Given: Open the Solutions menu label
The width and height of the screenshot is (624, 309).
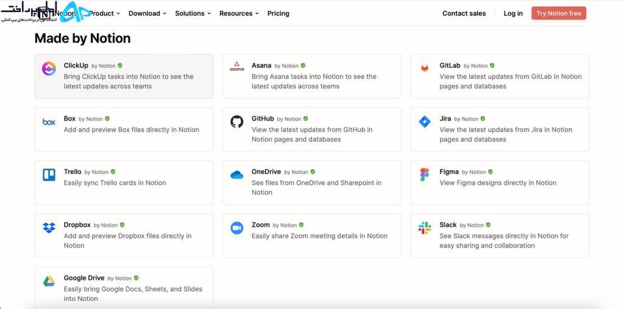Looking at the screenshot, I should 190,13.
